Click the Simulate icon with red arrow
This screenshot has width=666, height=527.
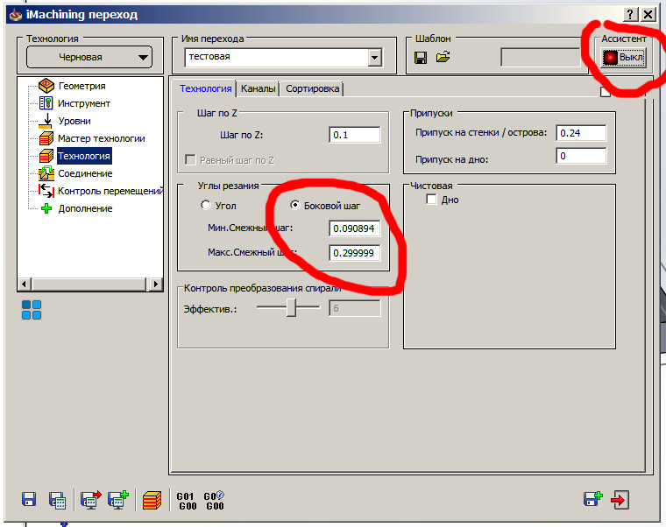tap(91, 499)
